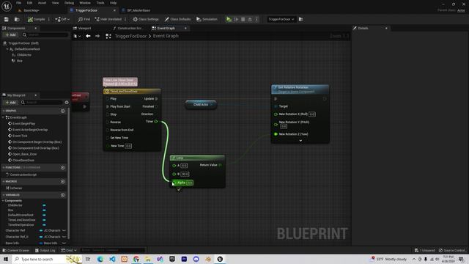Open the Debug menu
This screenshot has height=264, width=469.
[69, 3]
